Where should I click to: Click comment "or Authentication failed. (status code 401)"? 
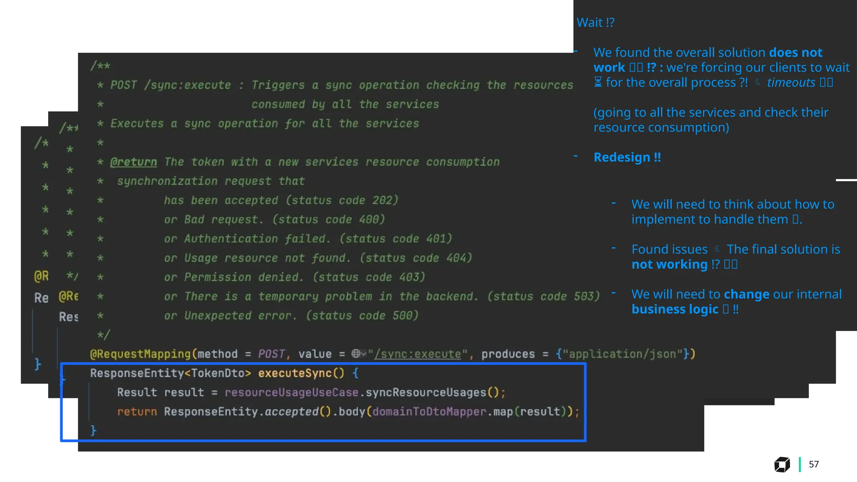click(x=308, y=238)
